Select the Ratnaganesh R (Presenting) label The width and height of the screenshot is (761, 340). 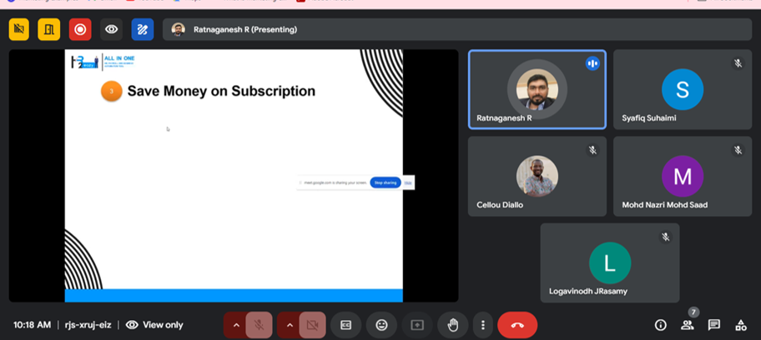point(246,29)
